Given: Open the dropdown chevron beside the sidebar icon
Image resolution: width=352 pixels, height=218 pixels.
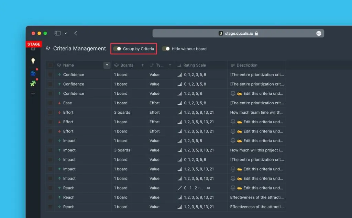Looking at the screenshot, I should pos(66,33).
